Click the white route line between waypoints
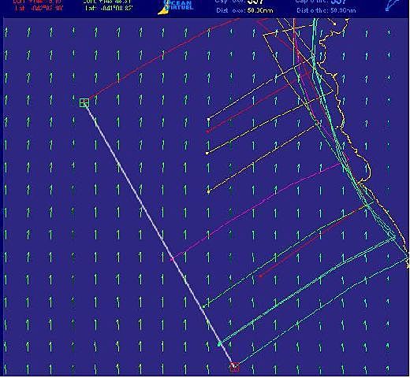Viewport: 410px width, 378px height. pyautogui.click(x=159, y=235)
